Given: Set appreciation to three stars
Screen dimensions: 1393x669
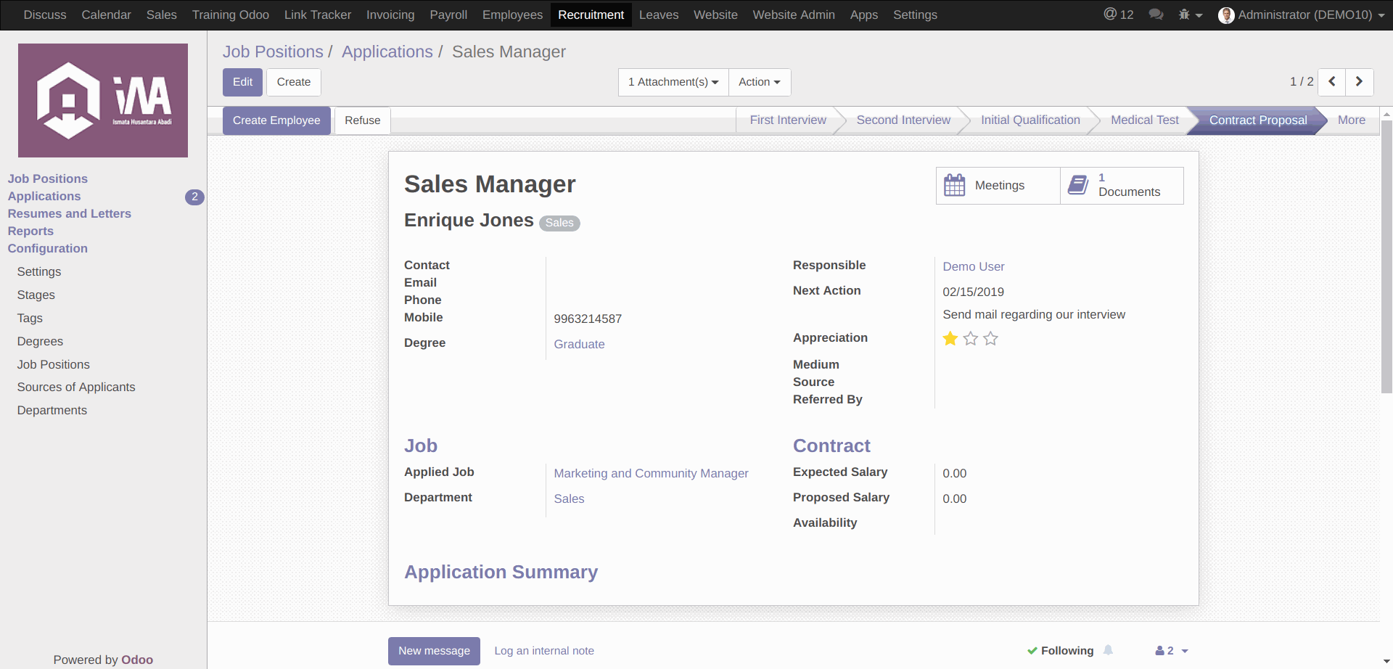Looking at the screenshot, I should [991, 339].
